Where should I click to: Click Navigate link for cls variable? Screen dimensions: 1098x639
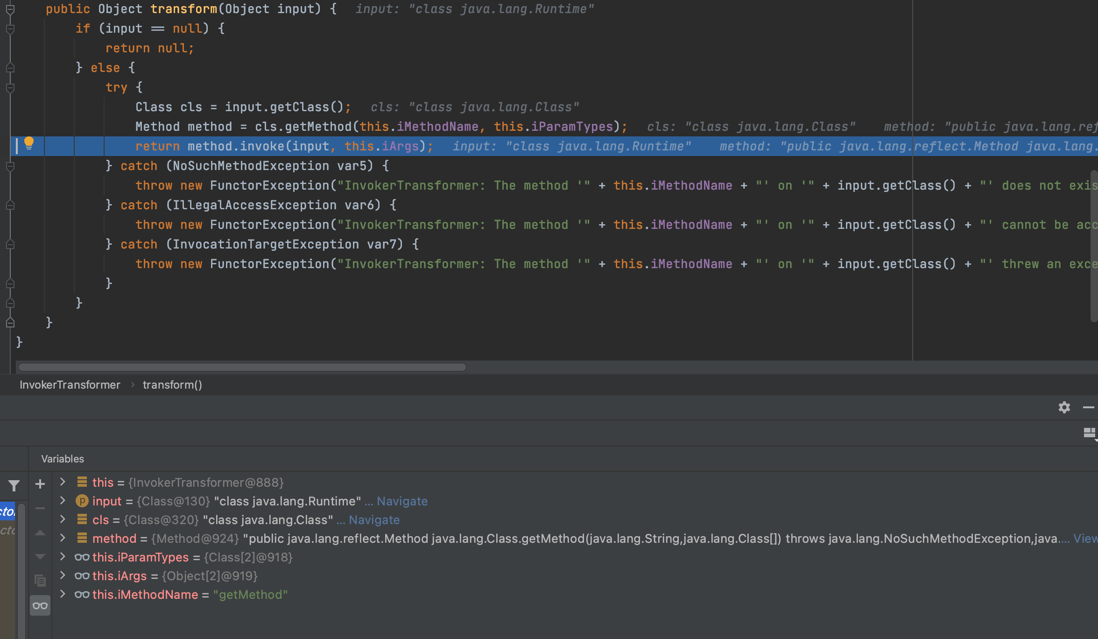click(374, 520)
